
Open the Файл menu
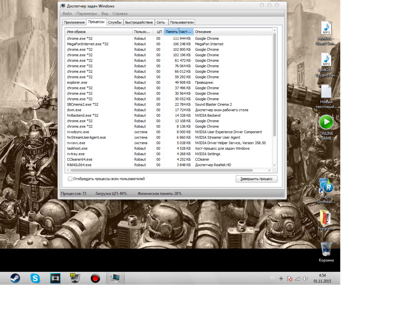click(67, 13)
